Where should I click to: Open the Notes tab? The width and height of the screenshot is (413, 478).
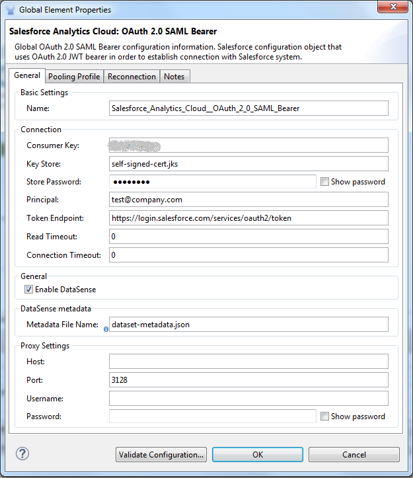[x=174, y=77]
